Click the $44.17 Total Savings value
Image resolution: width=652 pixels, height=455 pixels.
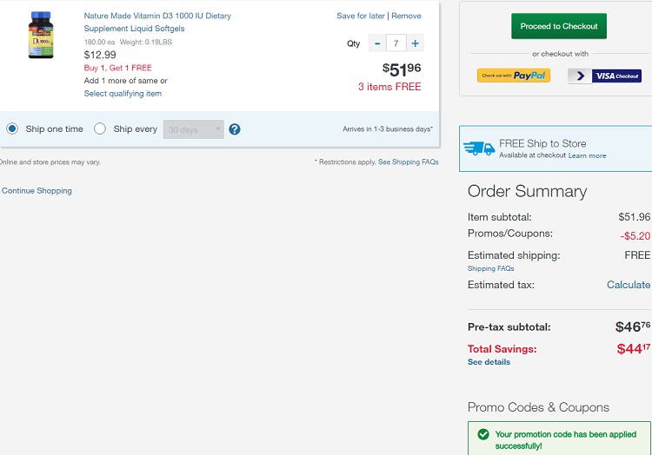(633, 349)
